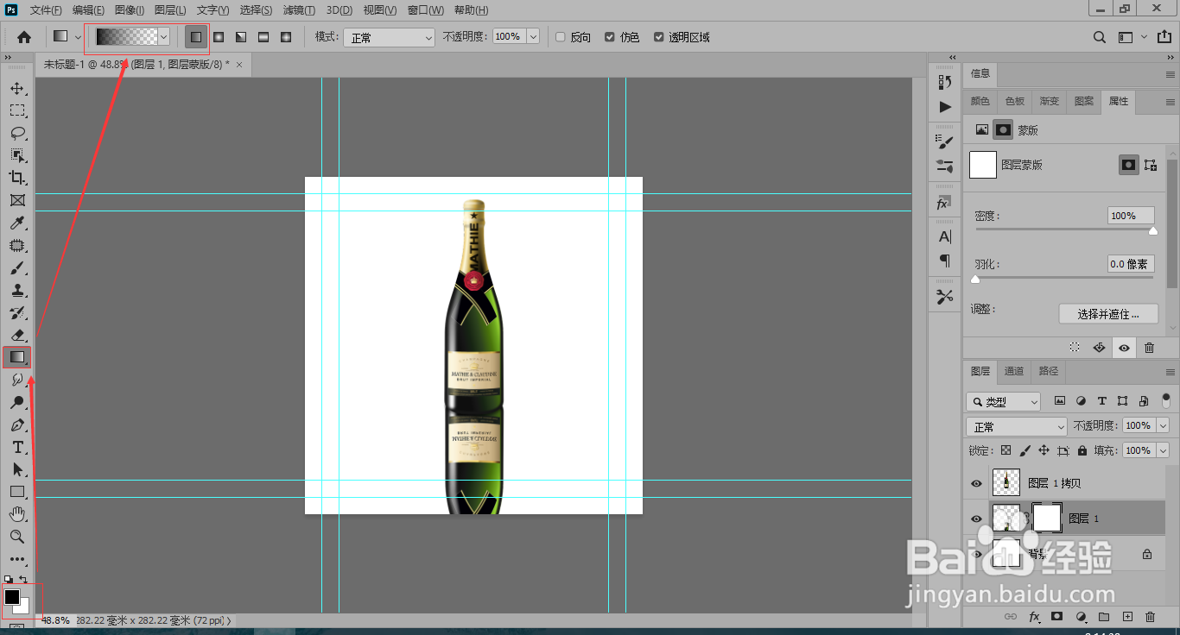Toggle mask visibility eye in Properties panel

click(1124, 348)
